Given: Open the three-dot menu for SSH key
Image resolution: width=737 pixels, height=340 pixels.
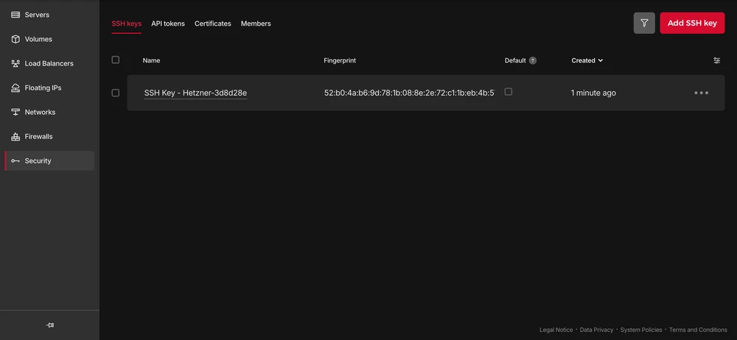Looking at the screenshot, I should coord(701,93).
